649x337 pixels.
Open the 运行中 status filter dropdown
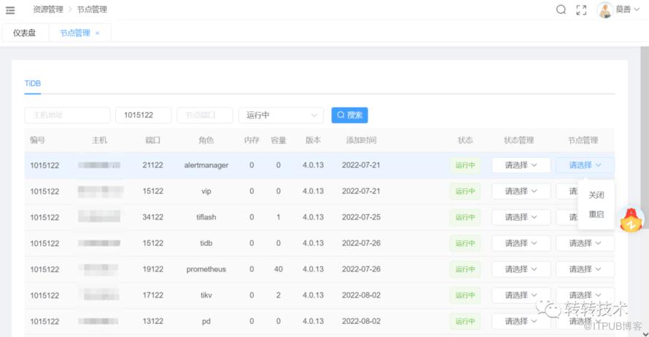point(281,115)
